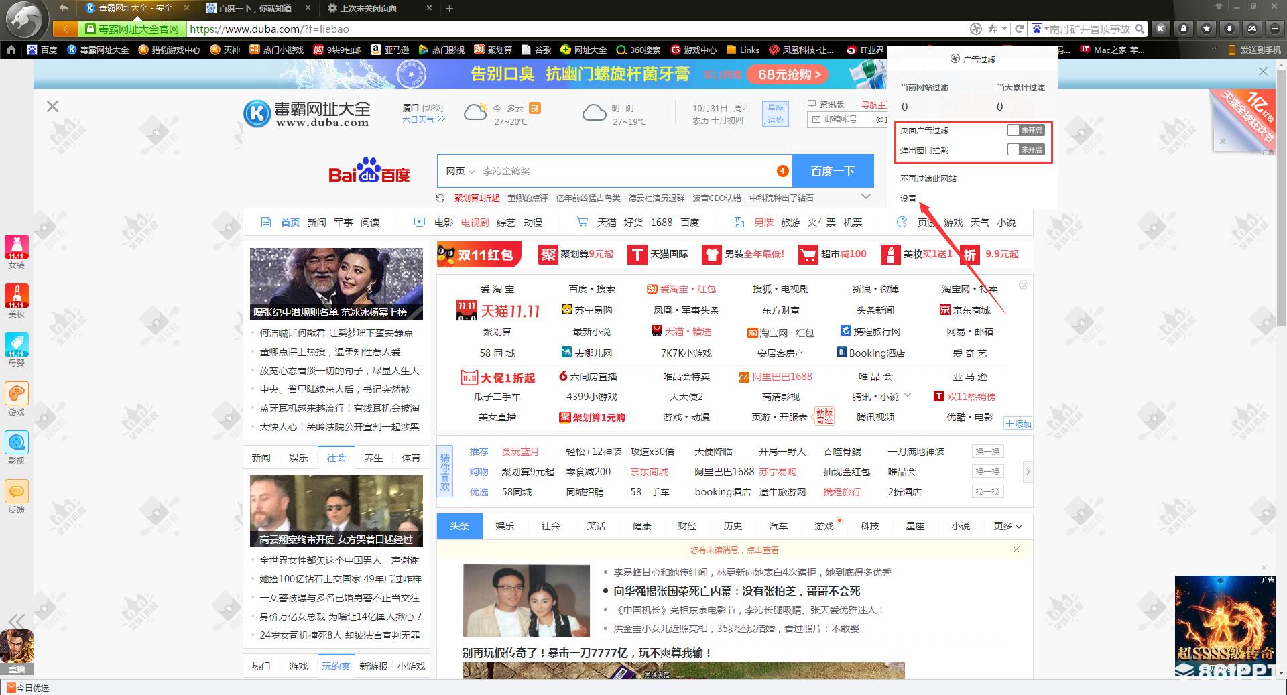Screen dimensions: 1287x695
Task: Select the 娱乐 news tab
Action: click(x=505, y=526)
